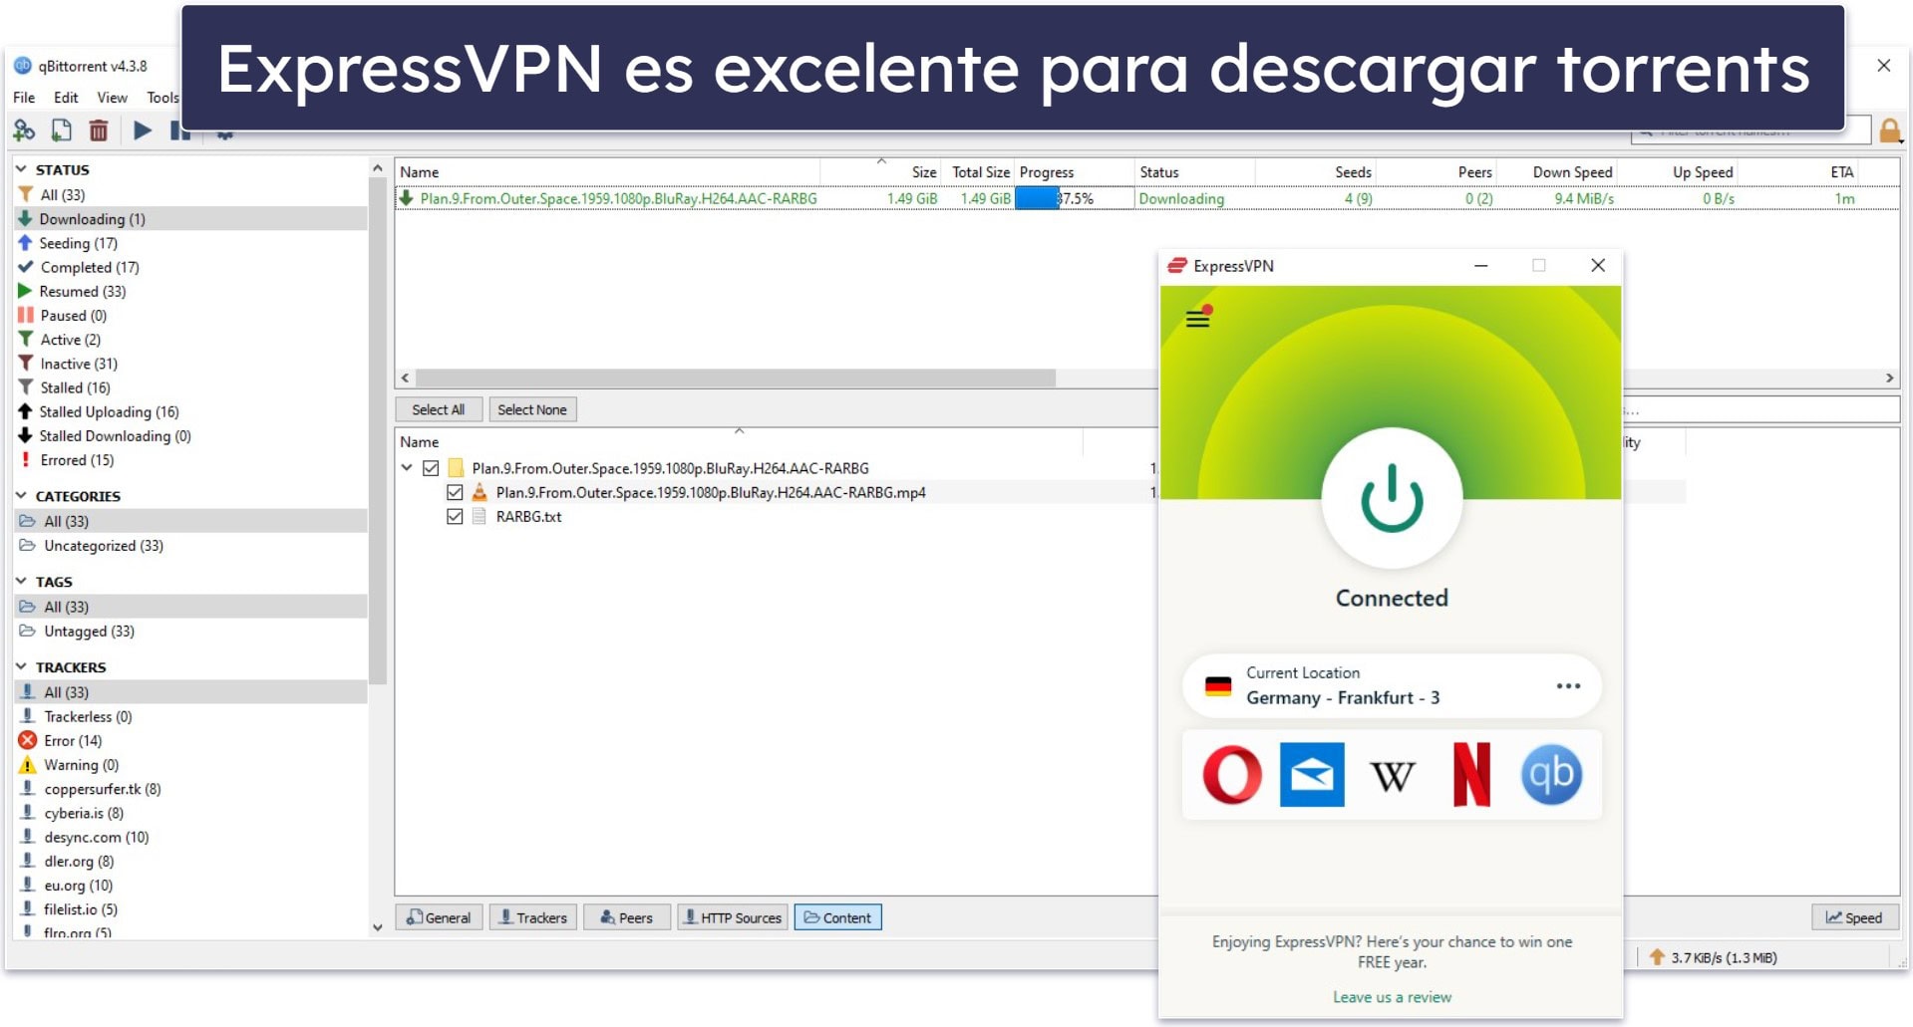Image resolution: width=1913 pixels, height=1027 pixels.
Task: Launch Wikipedia shortcut in ExpressVPN
Action: (1393, 775)
